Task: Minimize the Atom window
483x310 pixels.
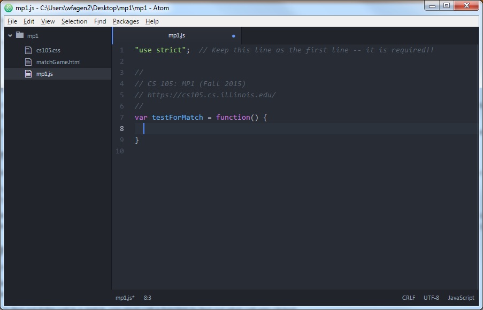Action: click(432, 5)
